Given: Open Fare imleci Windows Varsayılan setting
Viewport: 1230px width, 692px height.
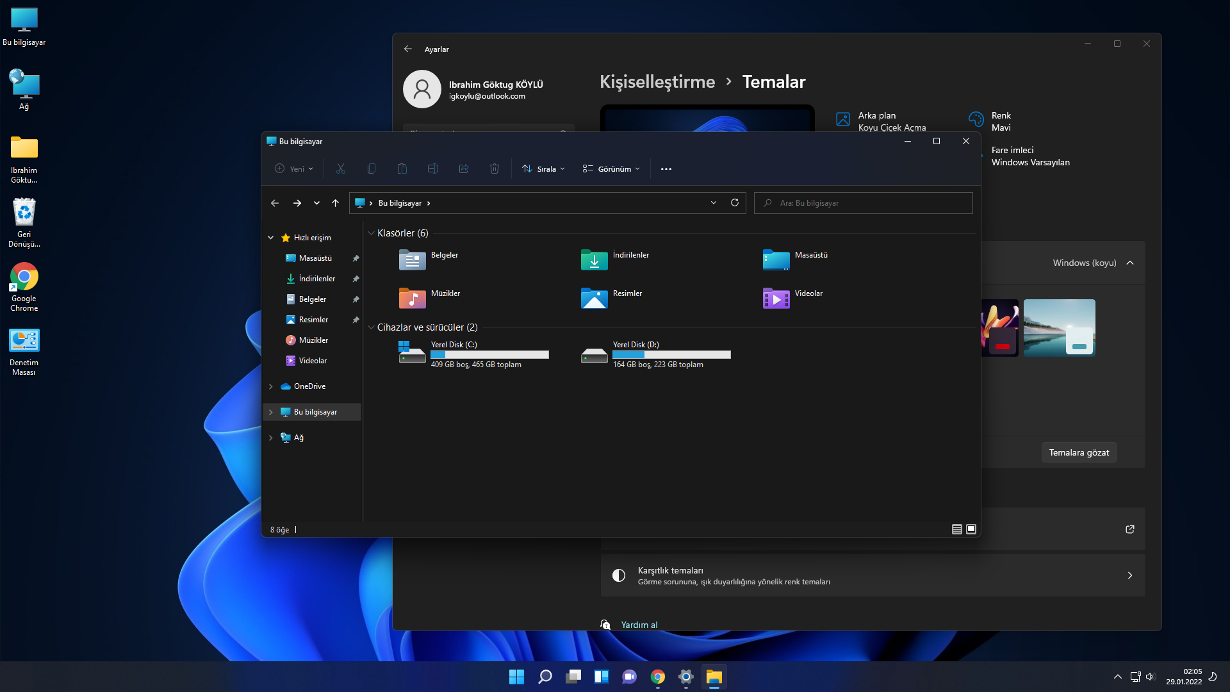Looking at the screenshot, I should coord(1030,156).
